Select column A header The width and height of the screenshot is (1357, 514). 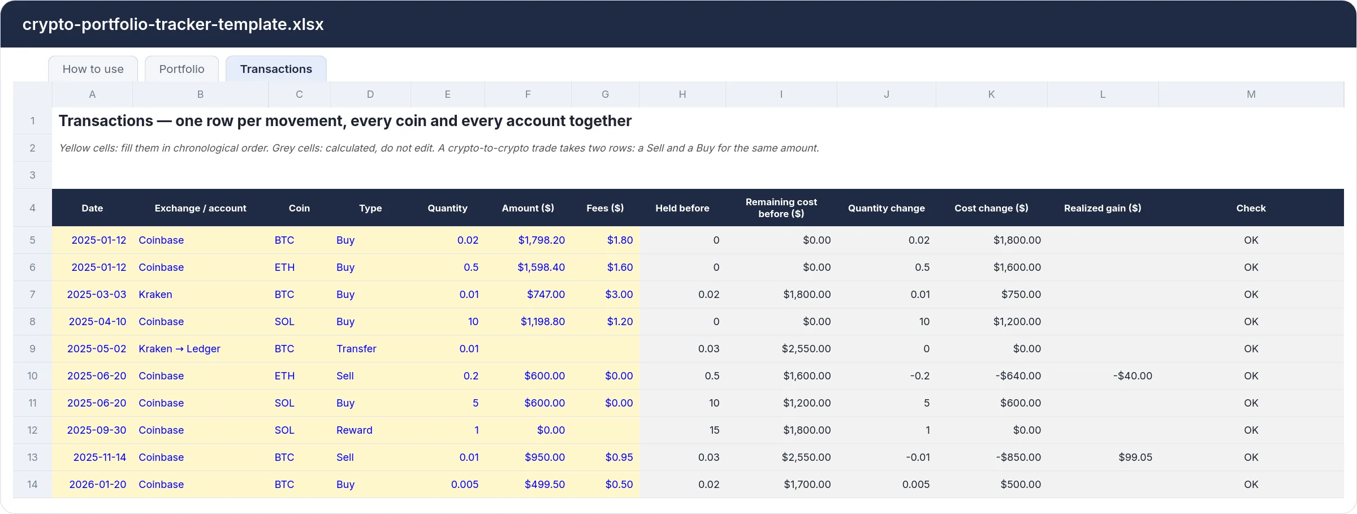[x=92, y=94]
